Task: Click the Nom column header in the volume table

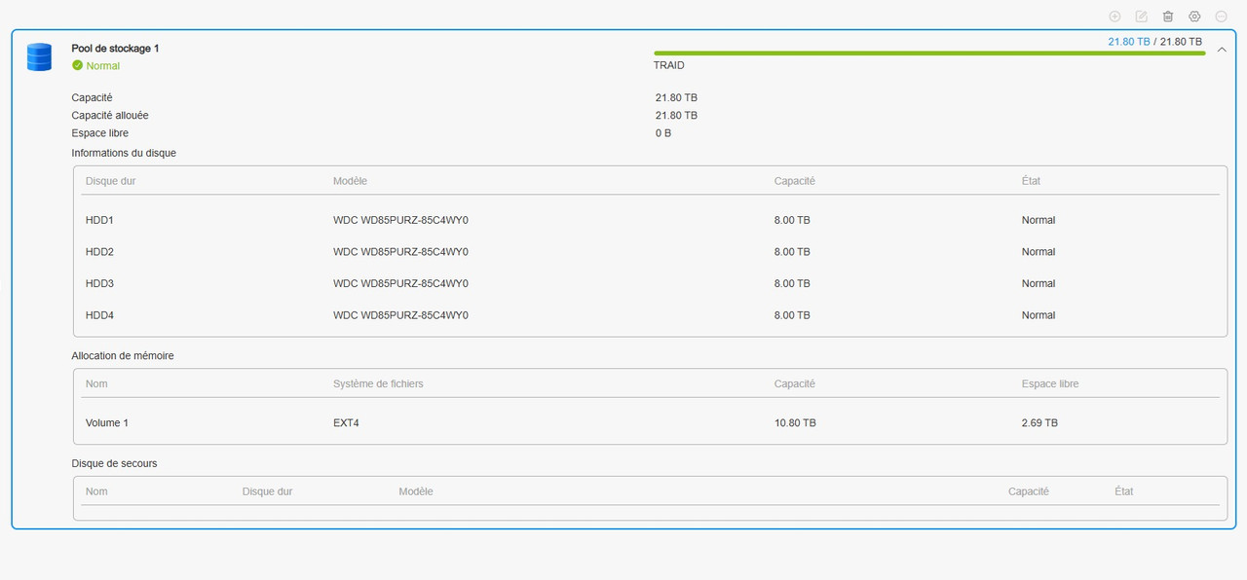Action: point(96,384)
